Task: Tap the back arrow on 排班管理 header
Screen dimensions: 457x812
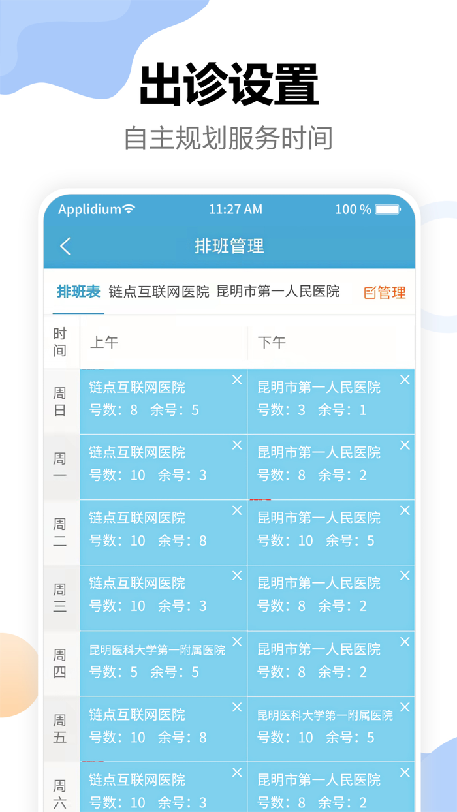Action: tap(64, 247)
